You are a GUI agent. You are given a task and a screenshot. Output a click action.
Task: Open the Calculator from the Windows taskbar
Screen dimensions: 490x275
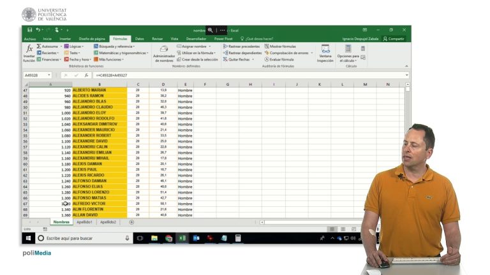[238, 238]
